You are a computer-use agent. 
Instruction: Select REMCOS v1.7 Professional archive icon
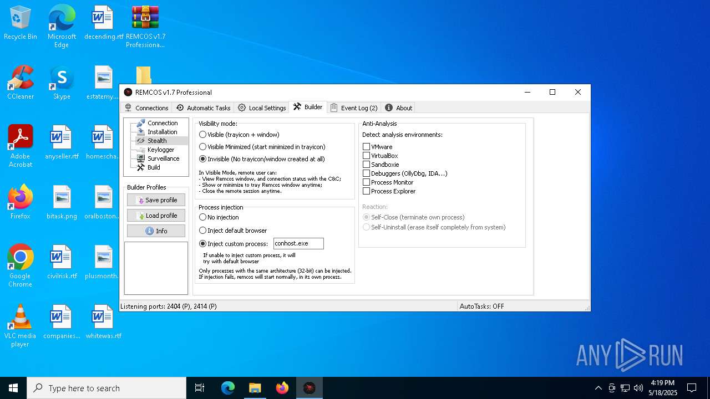[x=145, y=25]
